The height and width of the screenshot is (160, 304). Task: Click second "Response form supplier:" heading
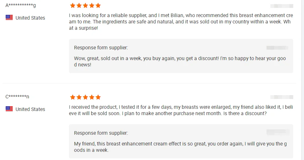[101, 133]
